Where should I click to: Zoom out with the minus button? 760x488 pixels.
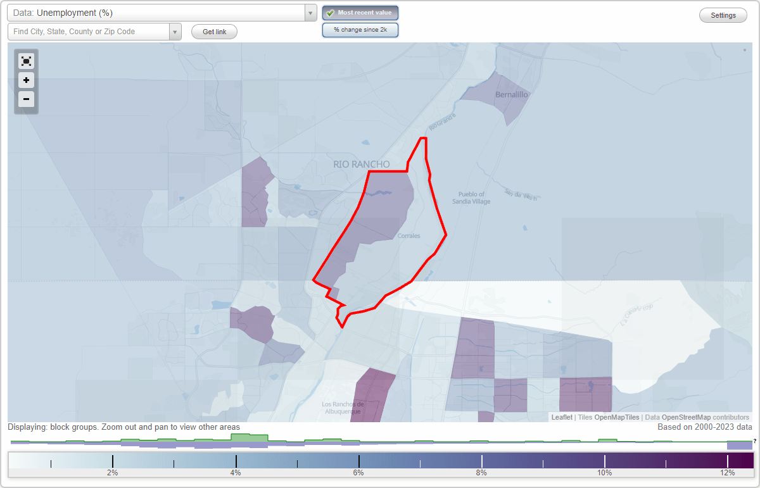26,99
